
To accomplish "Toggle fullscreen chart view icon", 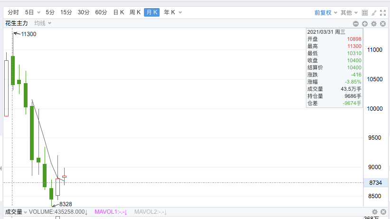I will tap(383, 13).
